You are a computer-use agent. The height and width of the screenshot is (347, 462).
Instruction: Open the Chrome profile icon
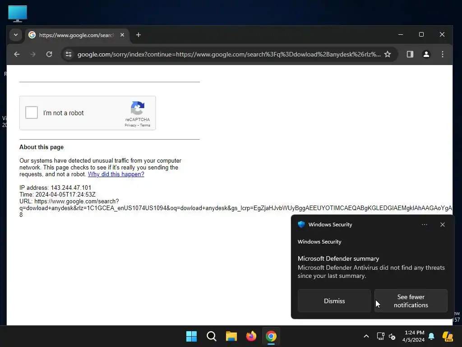tap(426, 54)
